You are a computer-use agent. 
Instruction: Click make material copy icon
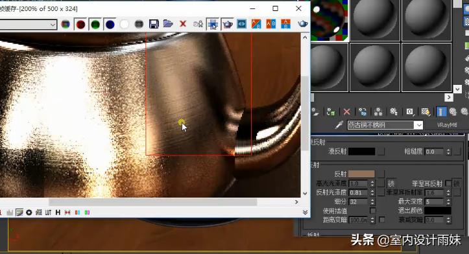click(363, 112)
